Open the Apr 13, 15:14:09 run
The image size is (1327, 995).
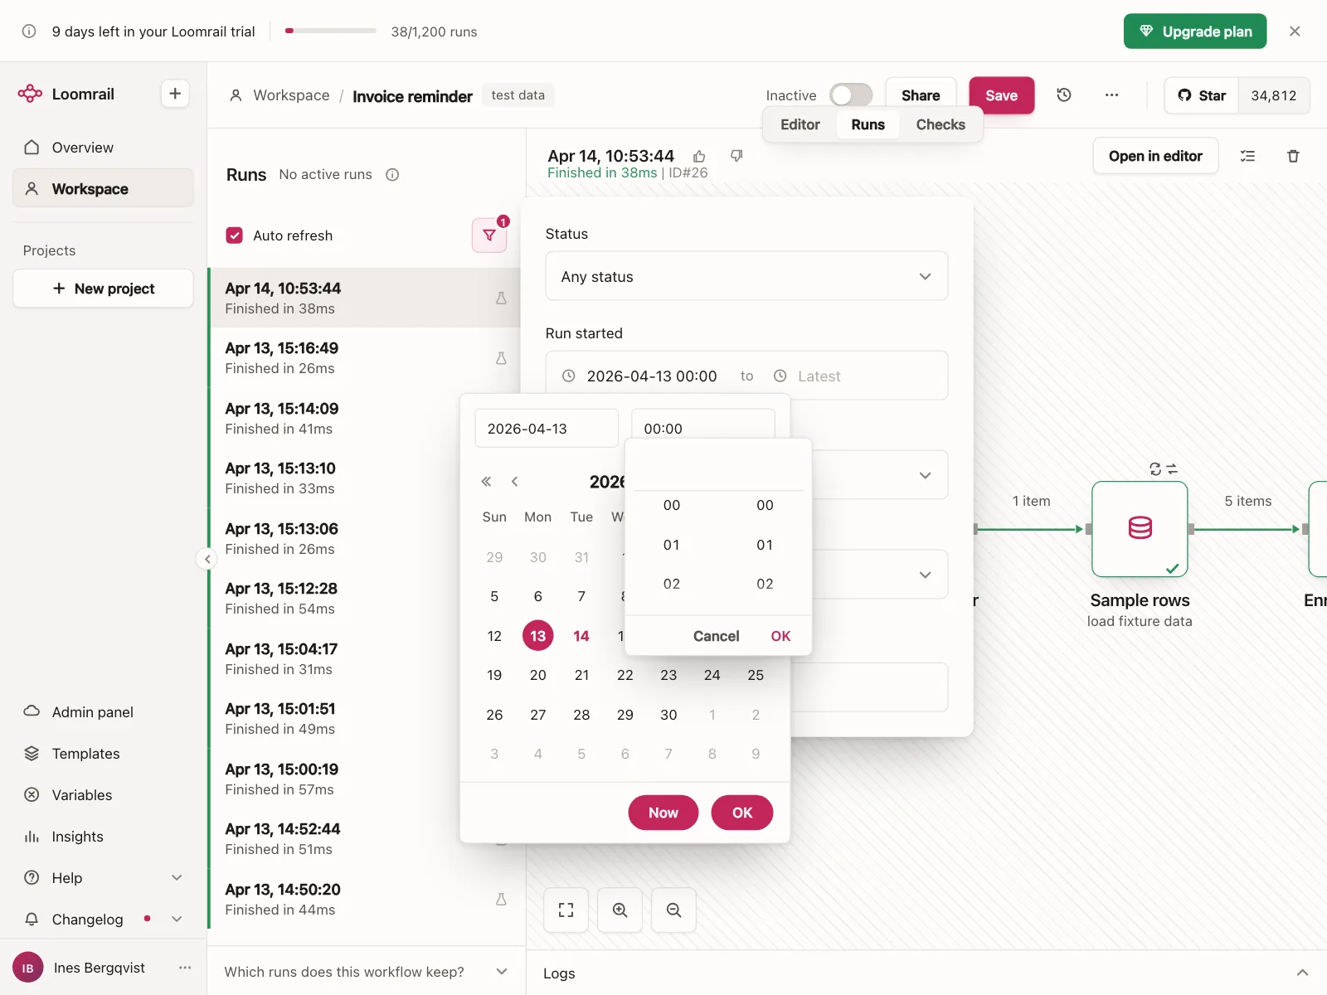tap(366, 419)
